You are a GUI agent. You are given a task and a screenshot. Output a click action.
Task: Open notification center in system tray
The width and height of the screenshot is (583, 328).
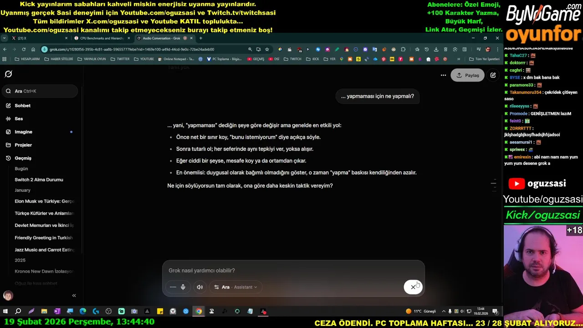[x=495, y=312]
